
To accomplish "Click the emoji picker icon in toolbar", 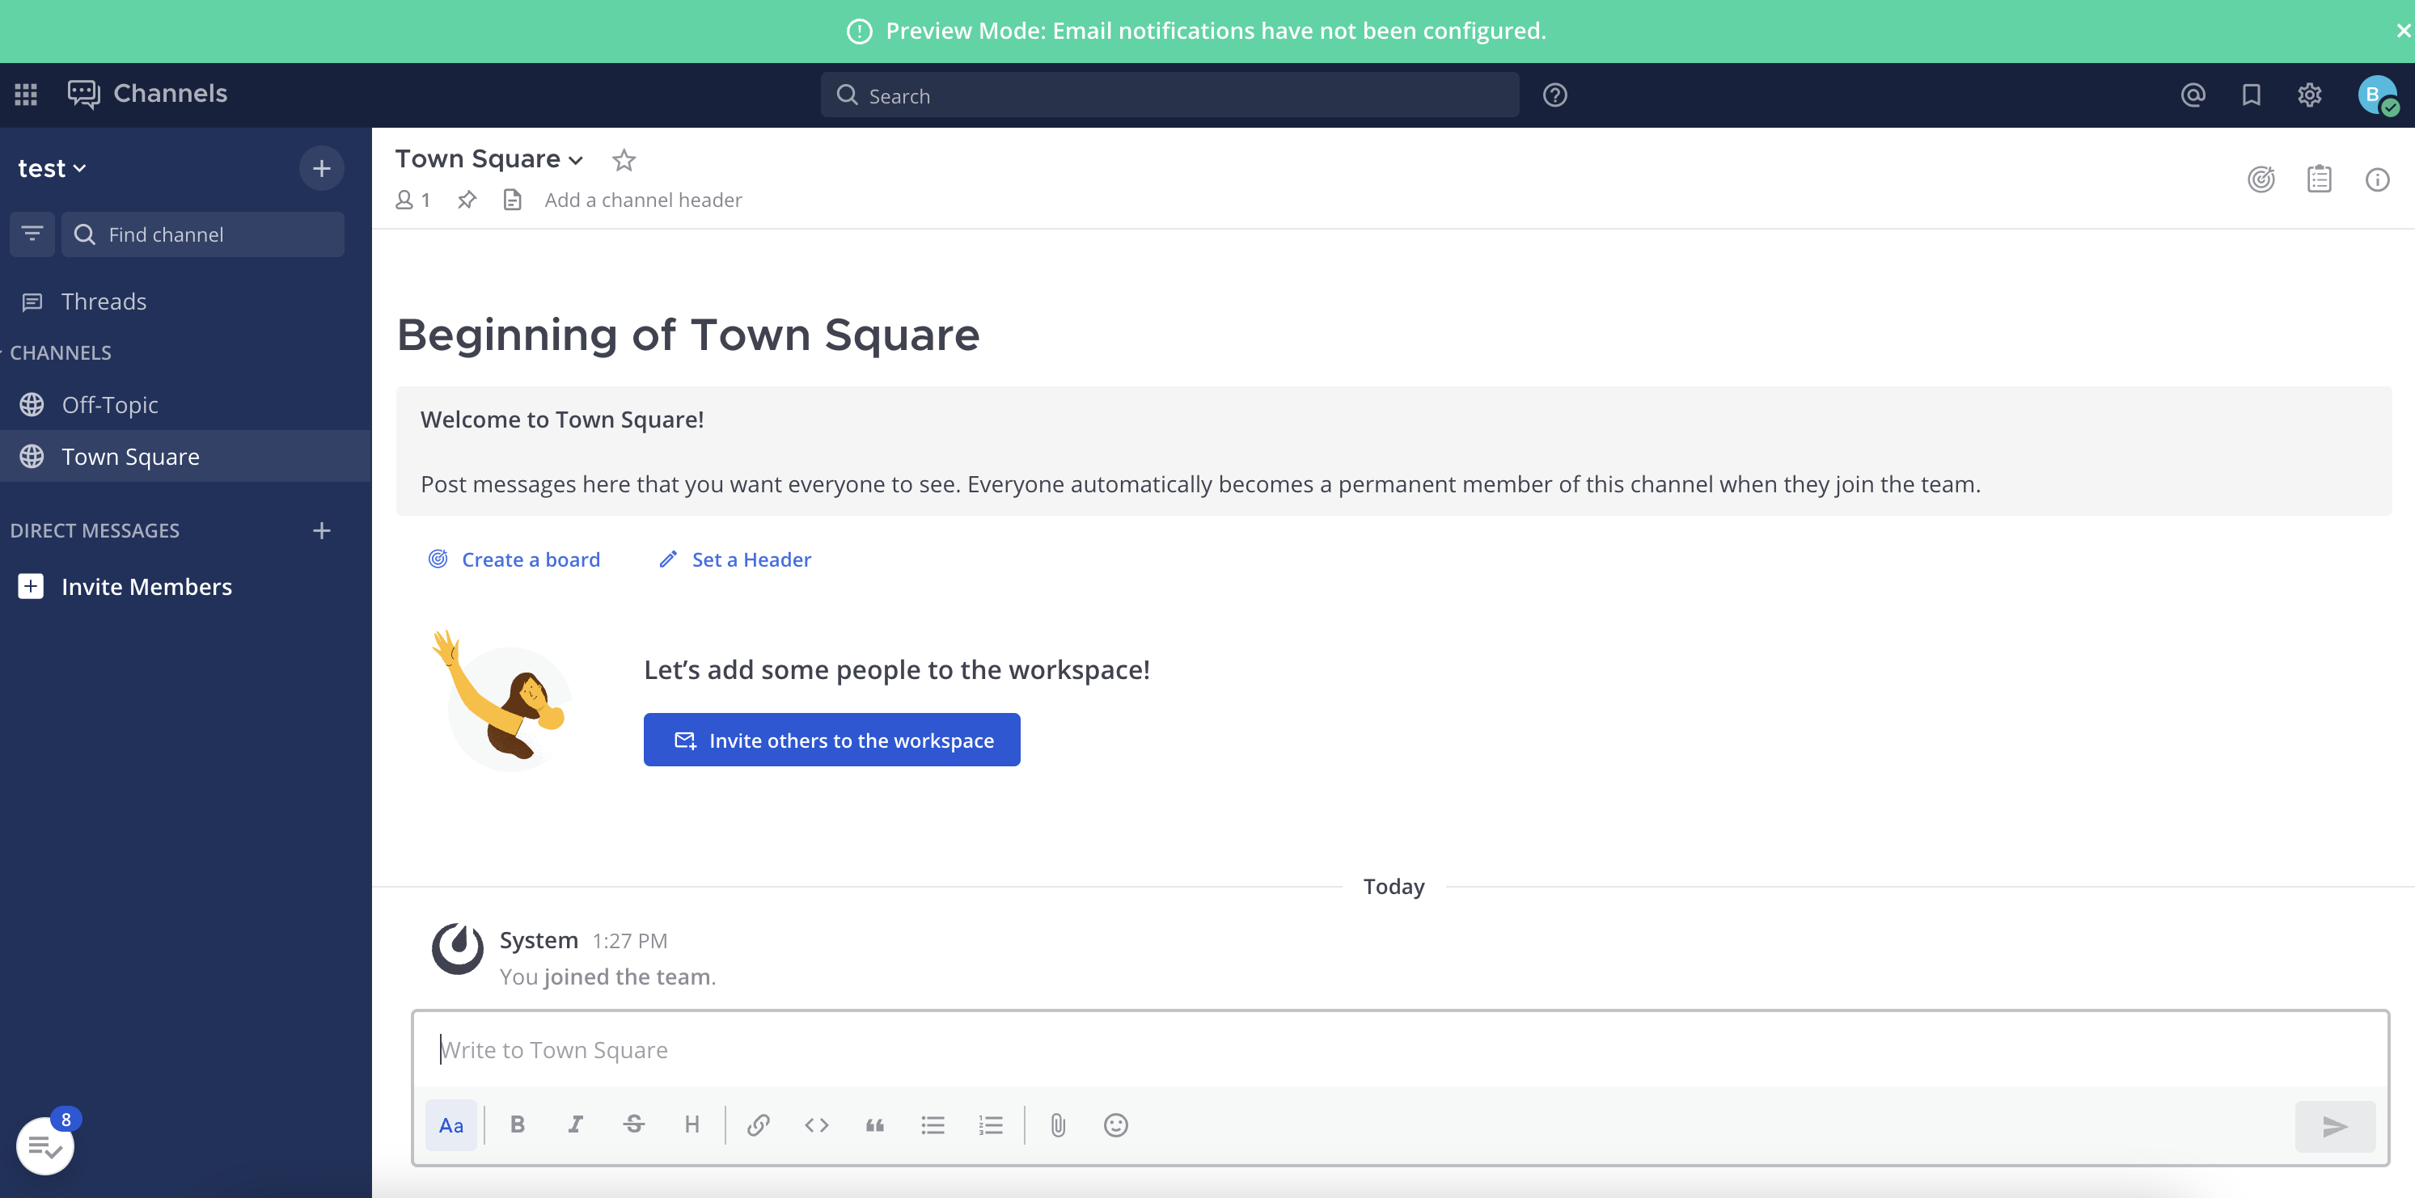I will point(1115,1124).
